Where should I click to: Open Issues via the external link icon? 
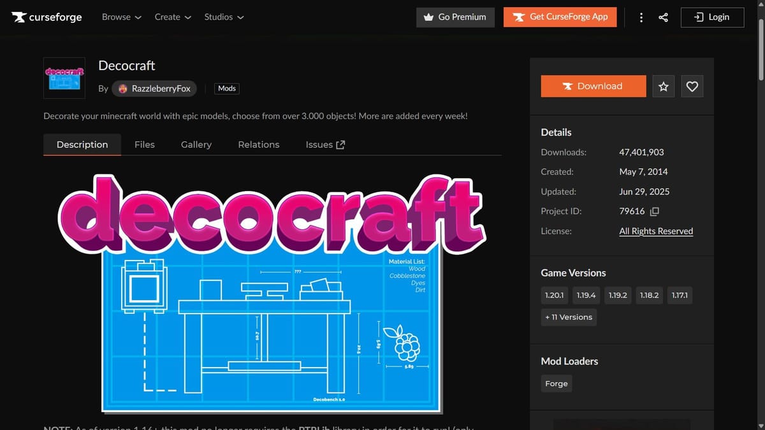pos(340,144)
